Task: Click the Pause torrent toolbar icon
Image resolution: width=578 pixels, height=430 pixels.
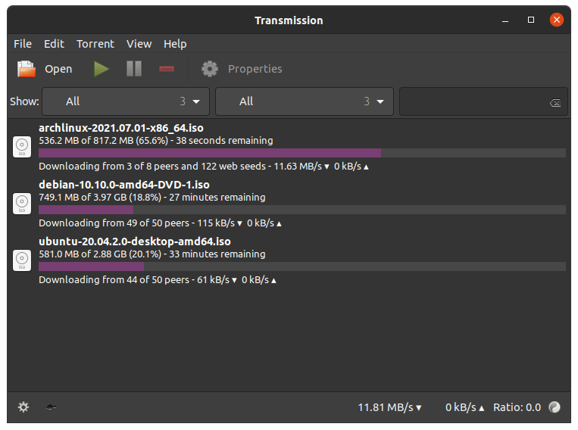Action: click(x=134, y=69)
